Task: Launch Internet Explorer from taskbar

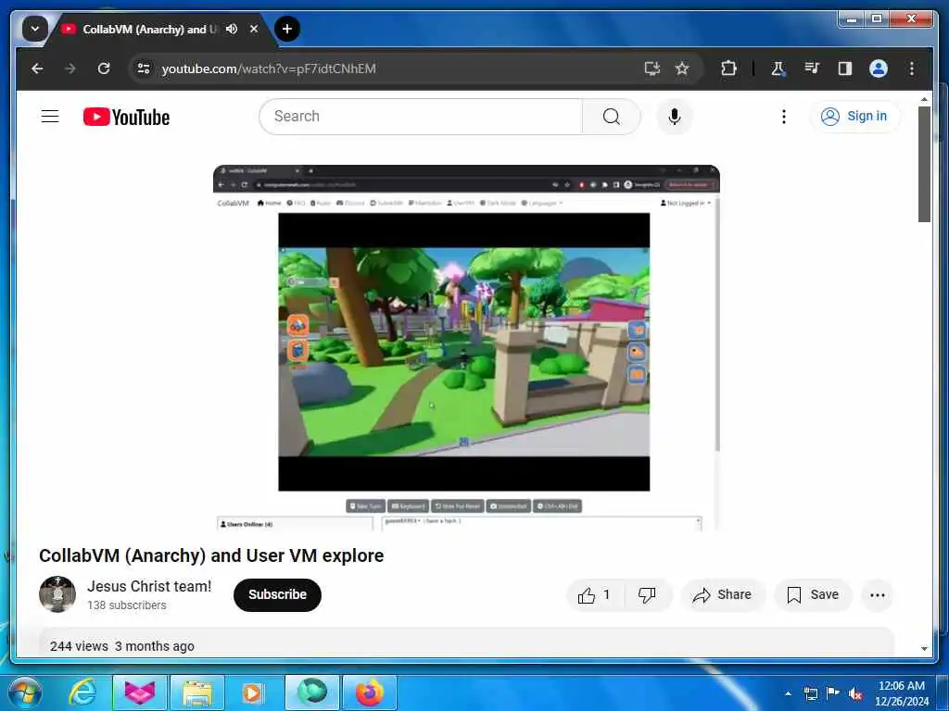Action: pos(82,692)
